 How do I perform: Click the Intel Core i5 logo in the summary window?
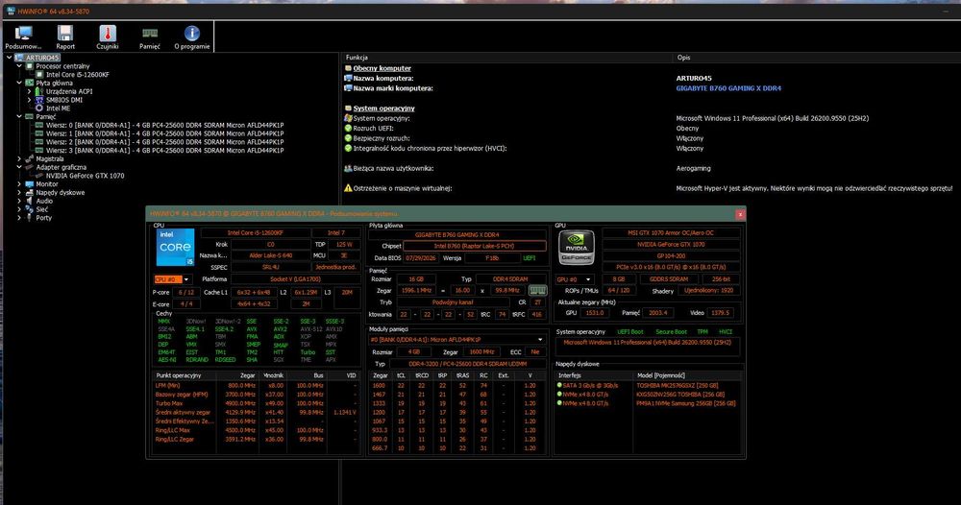click(x=175, y=248)
